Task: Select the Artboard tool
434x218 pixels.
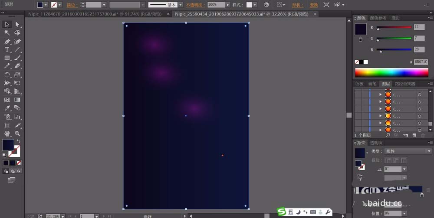Action: pyautogui.click(x=7, y=125)
